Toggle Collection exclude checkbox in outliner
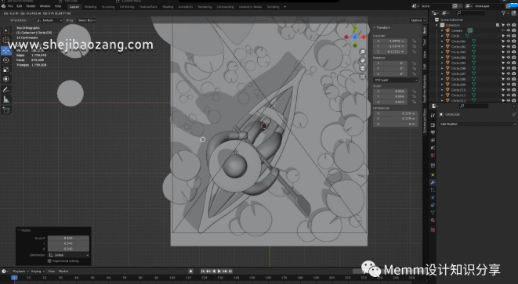518x284 pixels. point(498,25)
